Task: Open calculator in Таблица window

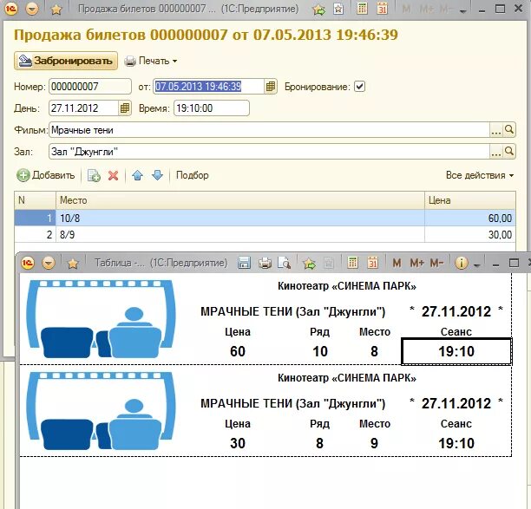Action: 353,263
